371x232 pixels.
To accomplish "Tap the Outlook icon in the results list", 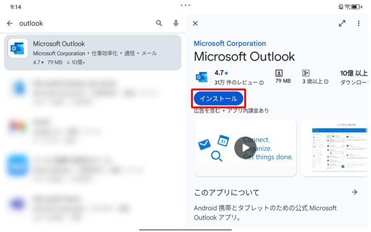I will [17, 48].
